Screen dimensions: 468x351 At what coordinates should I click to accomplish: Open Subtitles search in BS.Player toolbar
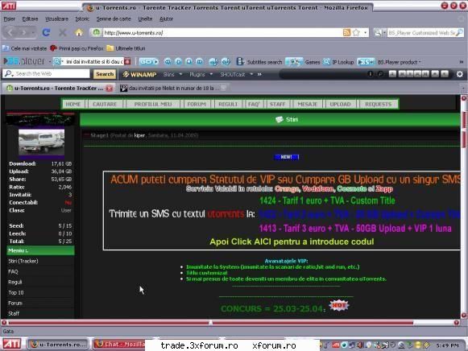click(259, 62)
